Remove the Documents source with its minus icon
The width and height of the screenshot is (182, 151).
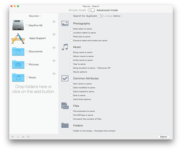tap(54, 48)
